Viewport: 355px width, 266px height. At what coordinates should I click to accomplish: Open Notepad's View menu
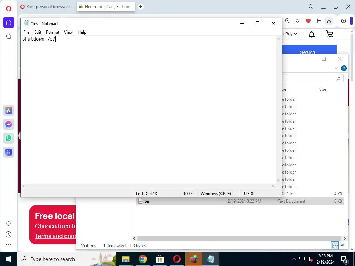(x=68, y=32)
